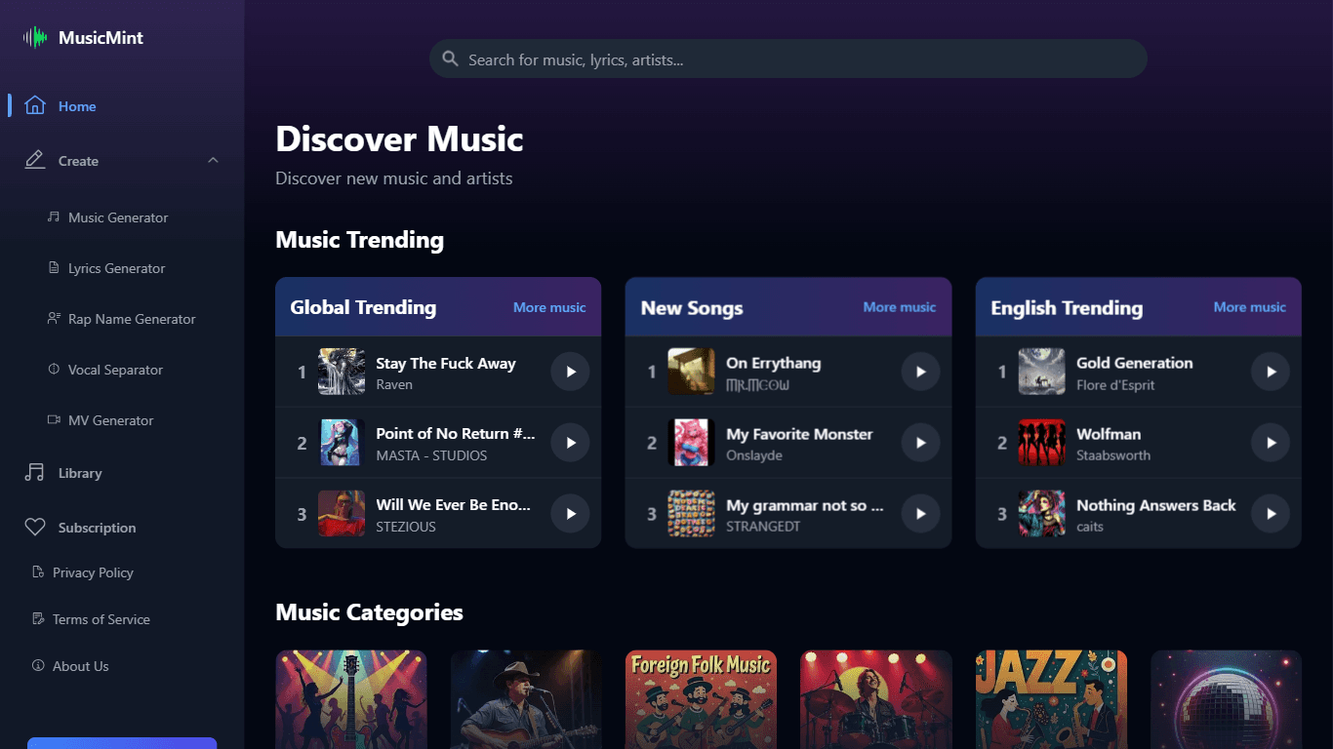Screen dimensions: 1333x749
Task: Click the Create pencil icon
Action: point(35,160)
